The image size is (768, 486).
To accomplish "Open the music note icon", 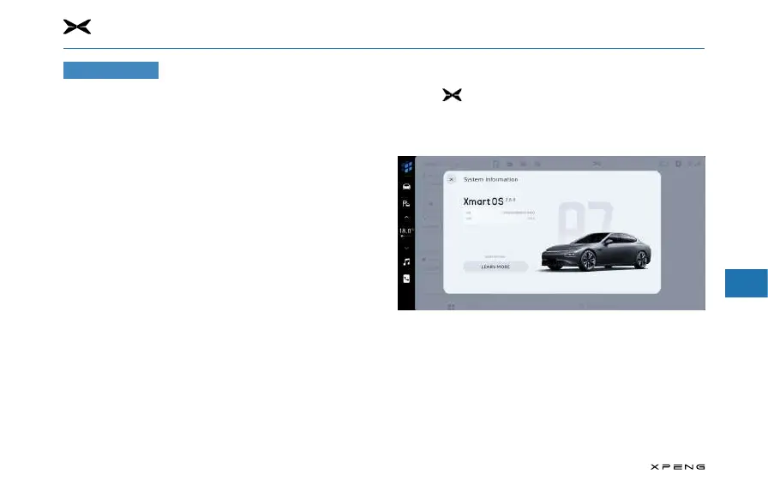I will pyautogui.click(x=406, y=262).
